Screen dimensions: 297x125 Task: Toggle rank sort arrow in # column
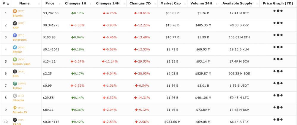click(7, 4)
